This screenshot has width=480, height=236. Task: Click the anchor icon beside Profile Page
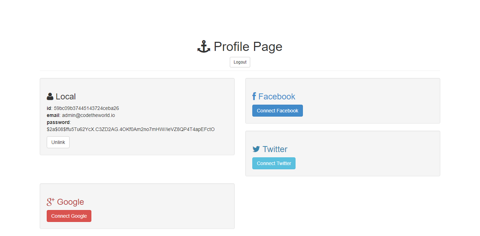point(204,47)
